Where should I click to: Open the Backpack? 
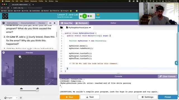pyautogui.click(x=82, y=23)
